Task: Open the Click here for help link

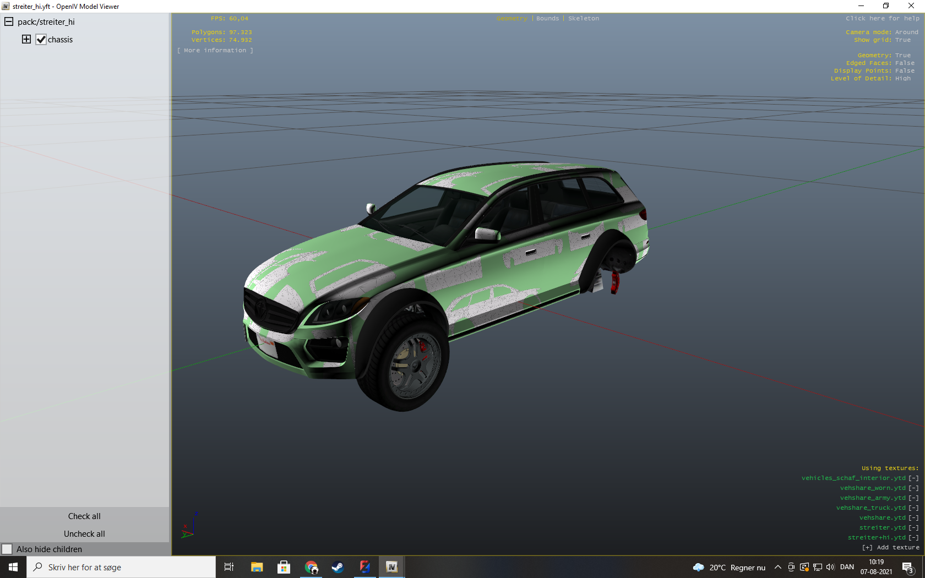Action: tap(883, 19)
